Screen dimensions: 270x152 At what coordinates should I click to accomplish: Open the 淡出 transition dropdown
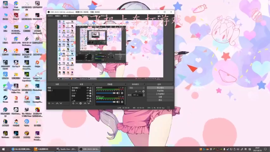pyautogui.click(x=137, y=88)
